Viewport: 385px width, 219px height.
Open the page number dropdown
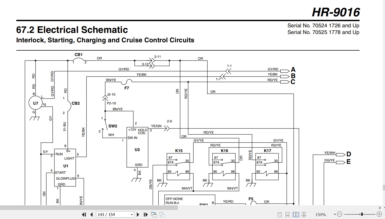(x=132, y=215)
